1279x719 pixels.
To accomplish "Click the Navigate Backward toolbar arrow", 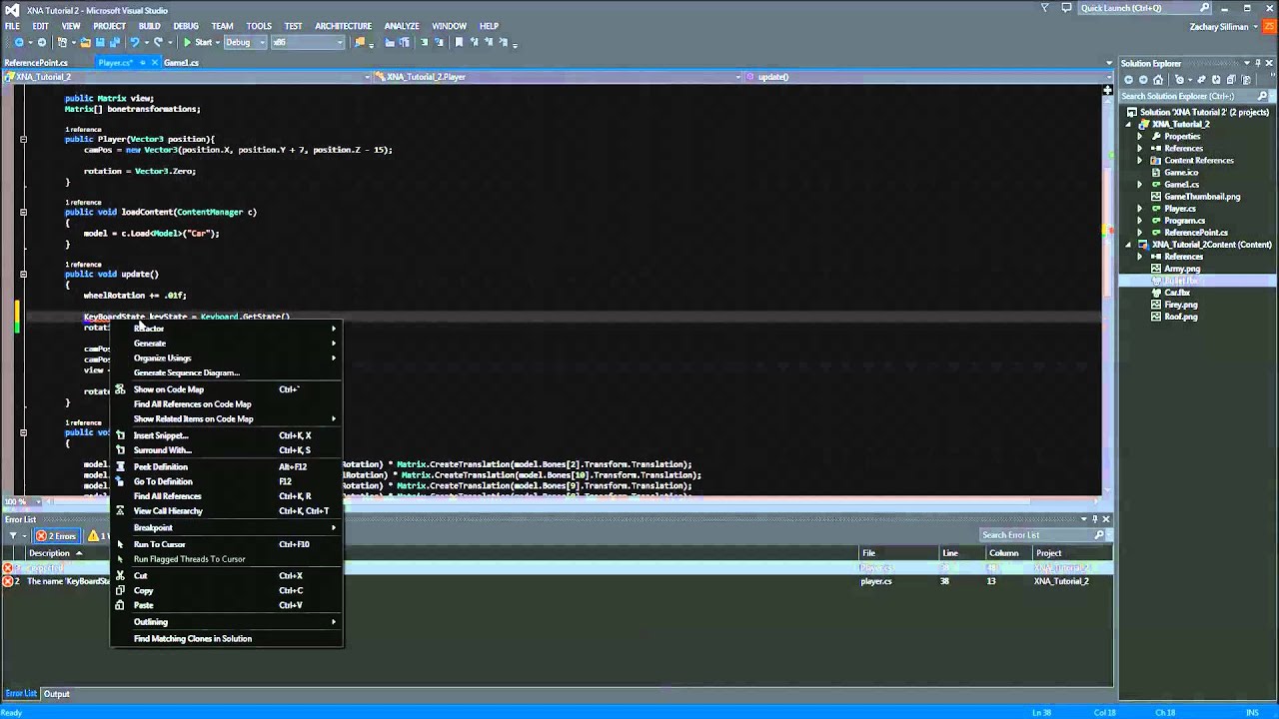I will [x=19, y=43].
